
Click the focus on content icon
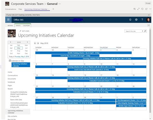point(148,25)
